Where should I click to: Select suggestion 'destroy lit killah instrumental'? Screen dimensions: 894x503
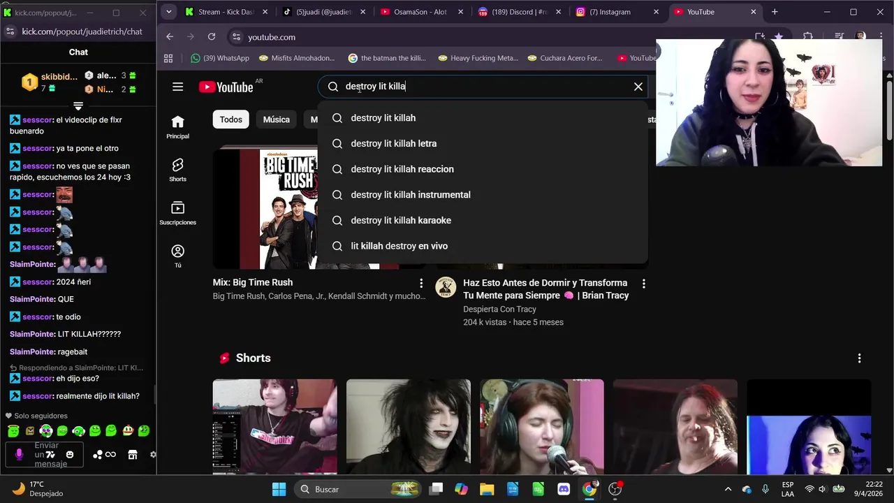(482, 195)
